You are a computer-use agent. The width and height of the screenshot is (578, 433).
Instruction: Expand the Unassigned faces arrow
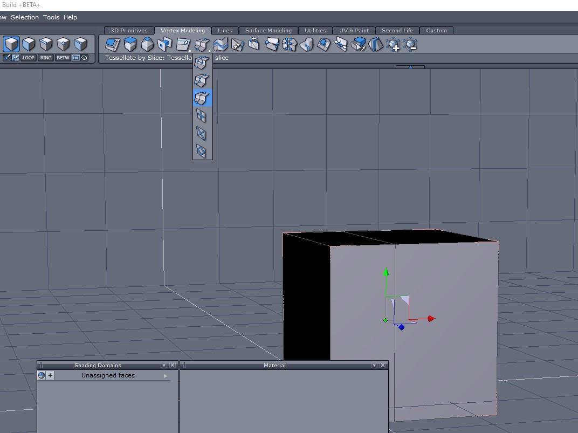point(166,376)
